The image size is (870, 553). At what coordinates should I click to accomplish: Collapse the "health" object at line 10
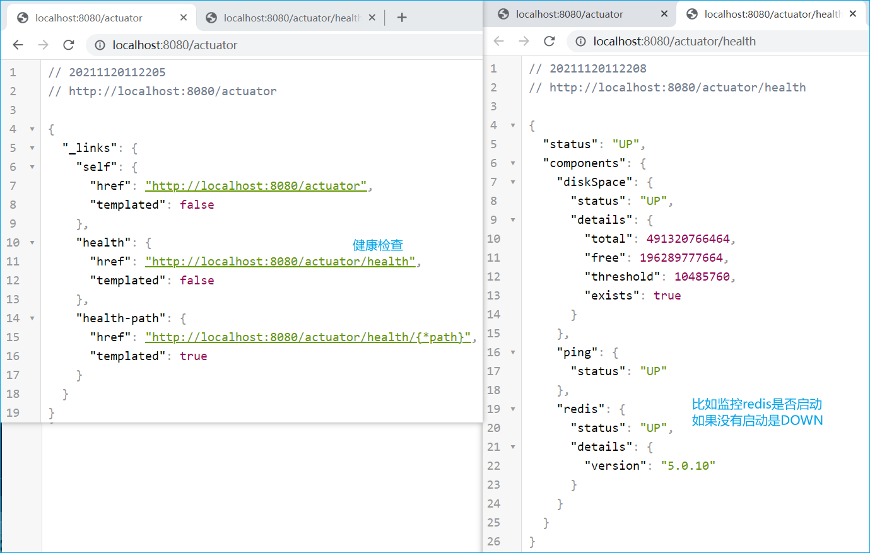(x=32, y=243)
